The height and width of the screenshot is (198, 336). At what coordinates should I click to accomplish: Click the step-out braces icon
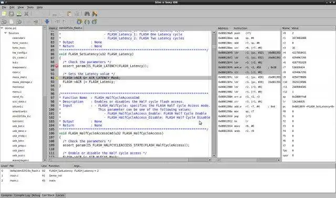pyautogui.click(x=94, y=22)
